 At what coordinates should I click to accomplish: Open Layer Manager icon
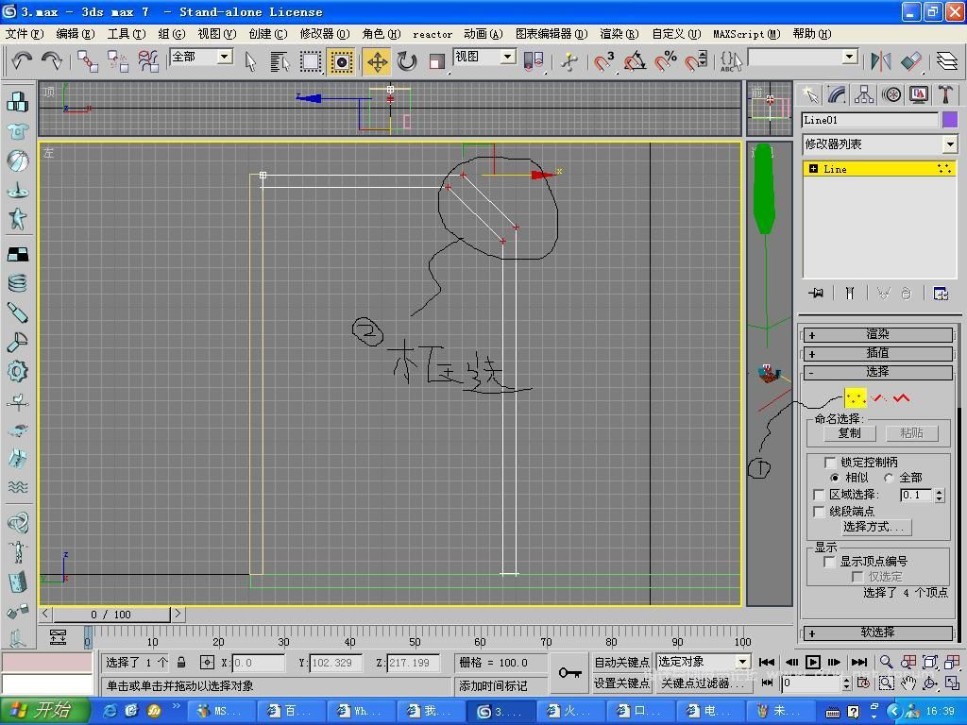click(946, 61)
